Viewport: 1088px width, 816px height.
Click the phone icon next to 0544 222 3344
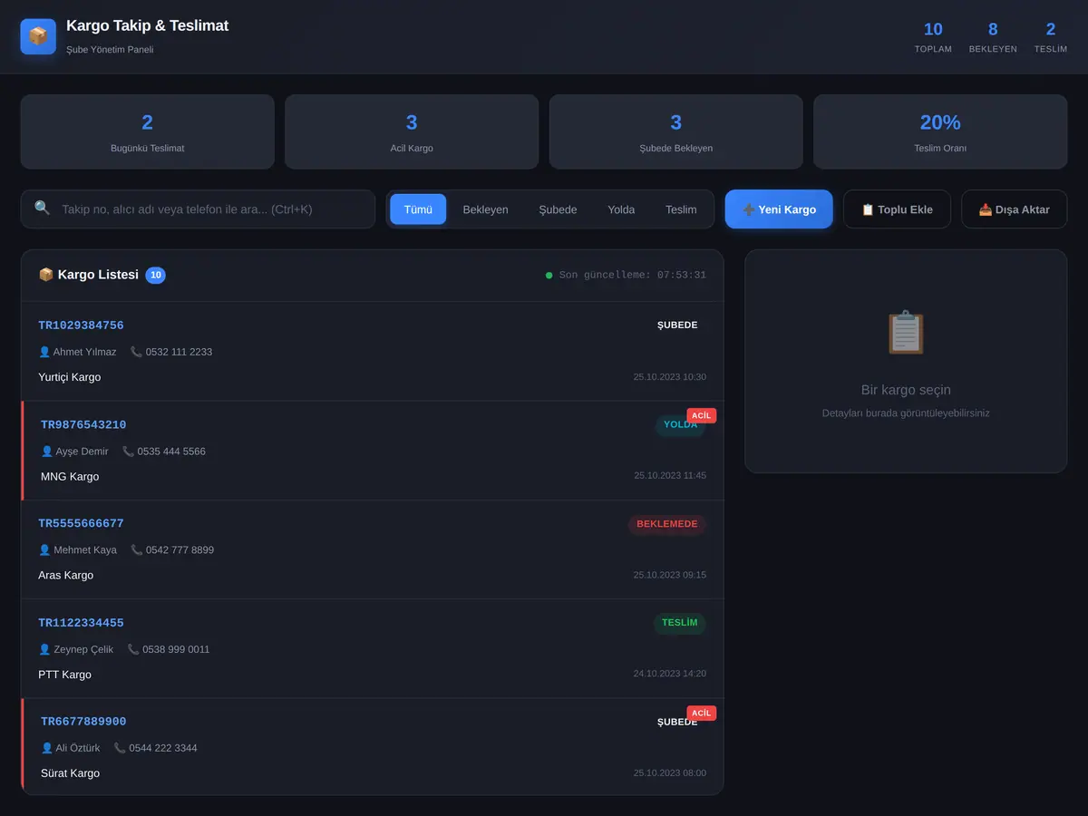(x=120, y=748)
